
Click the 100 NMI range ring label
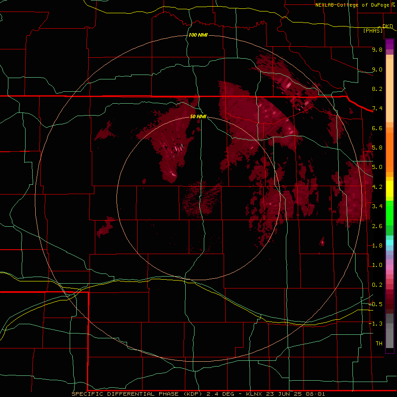[198, 35]
